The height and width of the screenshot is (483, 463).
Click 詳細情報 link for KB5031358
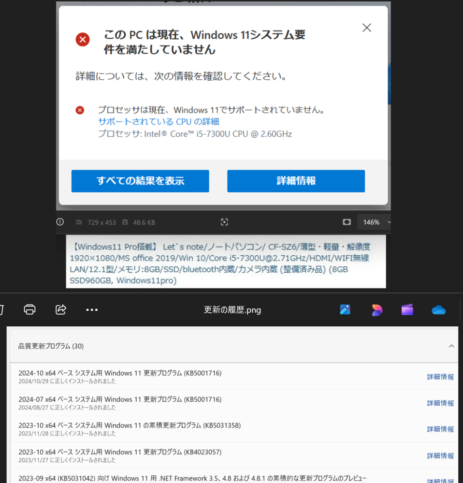tap(440, 429)
